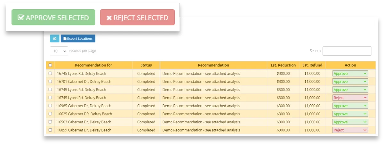Open the records per page dropdown
Viewport: 384px width, 145px height.
tap(59, 51)
